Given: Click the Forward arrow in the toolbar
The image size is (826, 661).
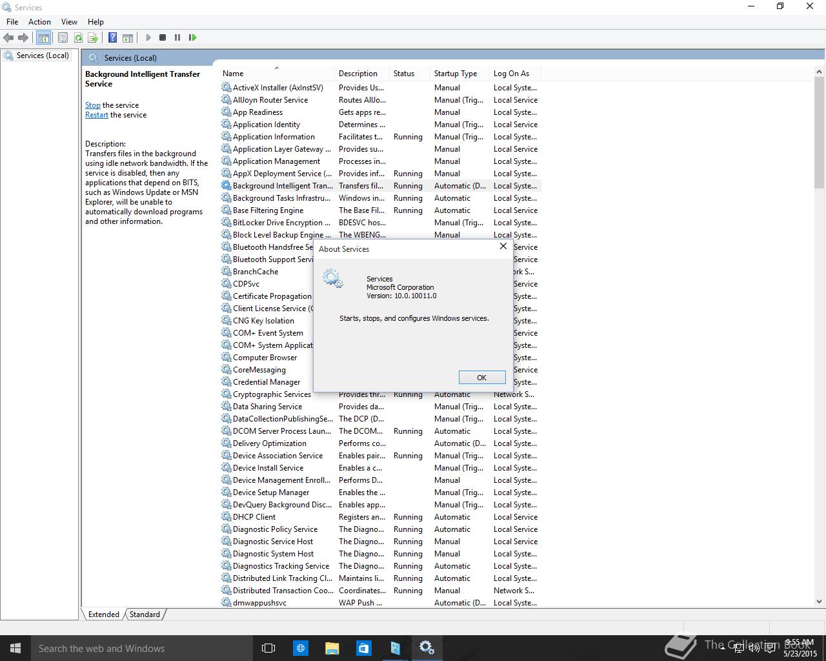Looking at the screenshot, I should pyautogui.click(x=23, y=37).
